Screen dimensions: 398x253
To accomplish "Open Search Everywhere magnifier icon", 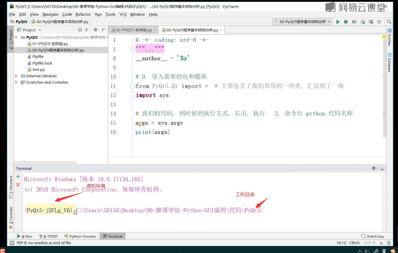I will click(389, 22).
